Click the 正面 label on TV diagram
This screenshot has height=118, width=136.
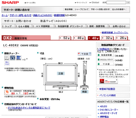61,74
